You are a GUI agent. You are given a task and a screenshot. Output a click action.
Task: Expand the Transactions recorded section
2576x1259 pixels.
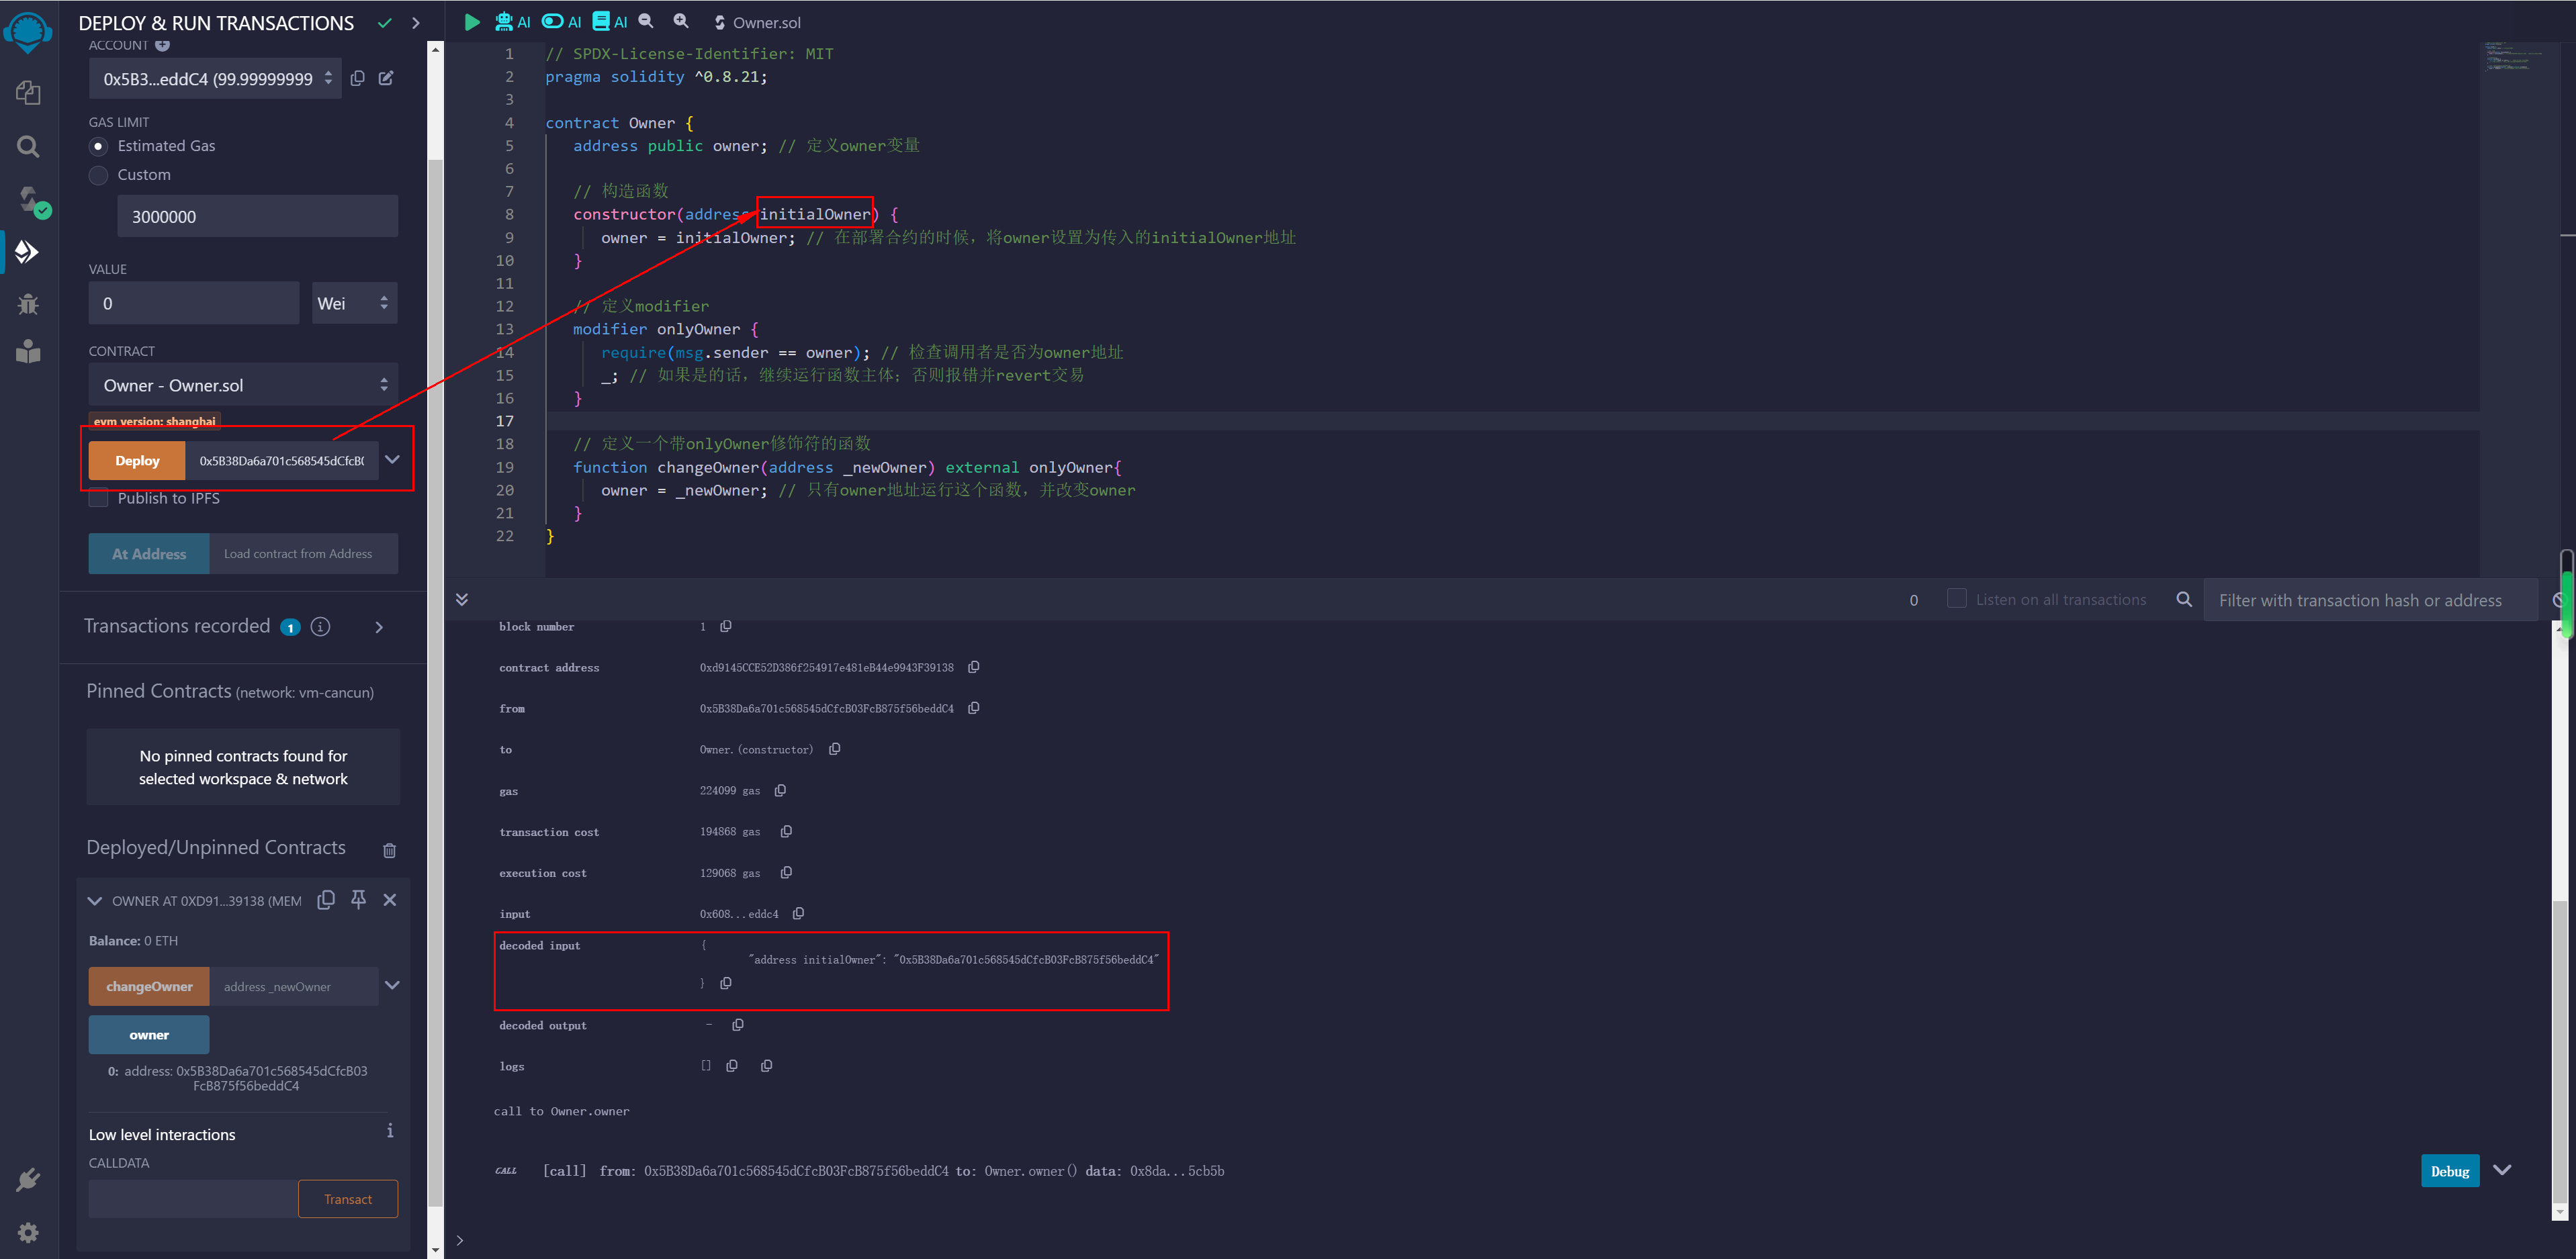379,627
